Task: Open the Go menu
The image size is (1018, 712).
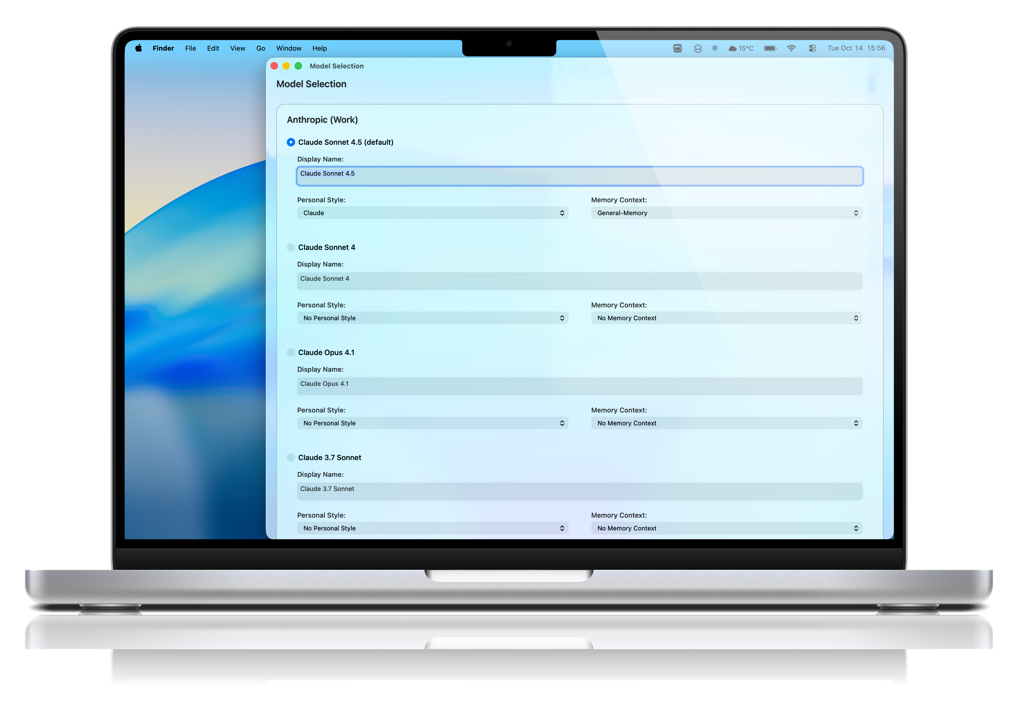Action: pyautogui.click(x=261, y=48)
